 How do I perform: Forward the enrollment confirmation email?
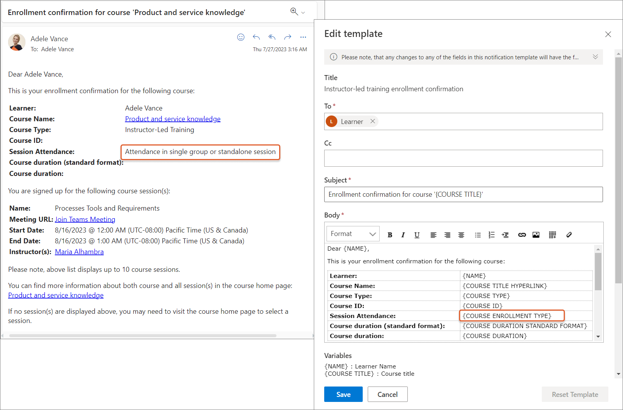click(x=288, y=37)
